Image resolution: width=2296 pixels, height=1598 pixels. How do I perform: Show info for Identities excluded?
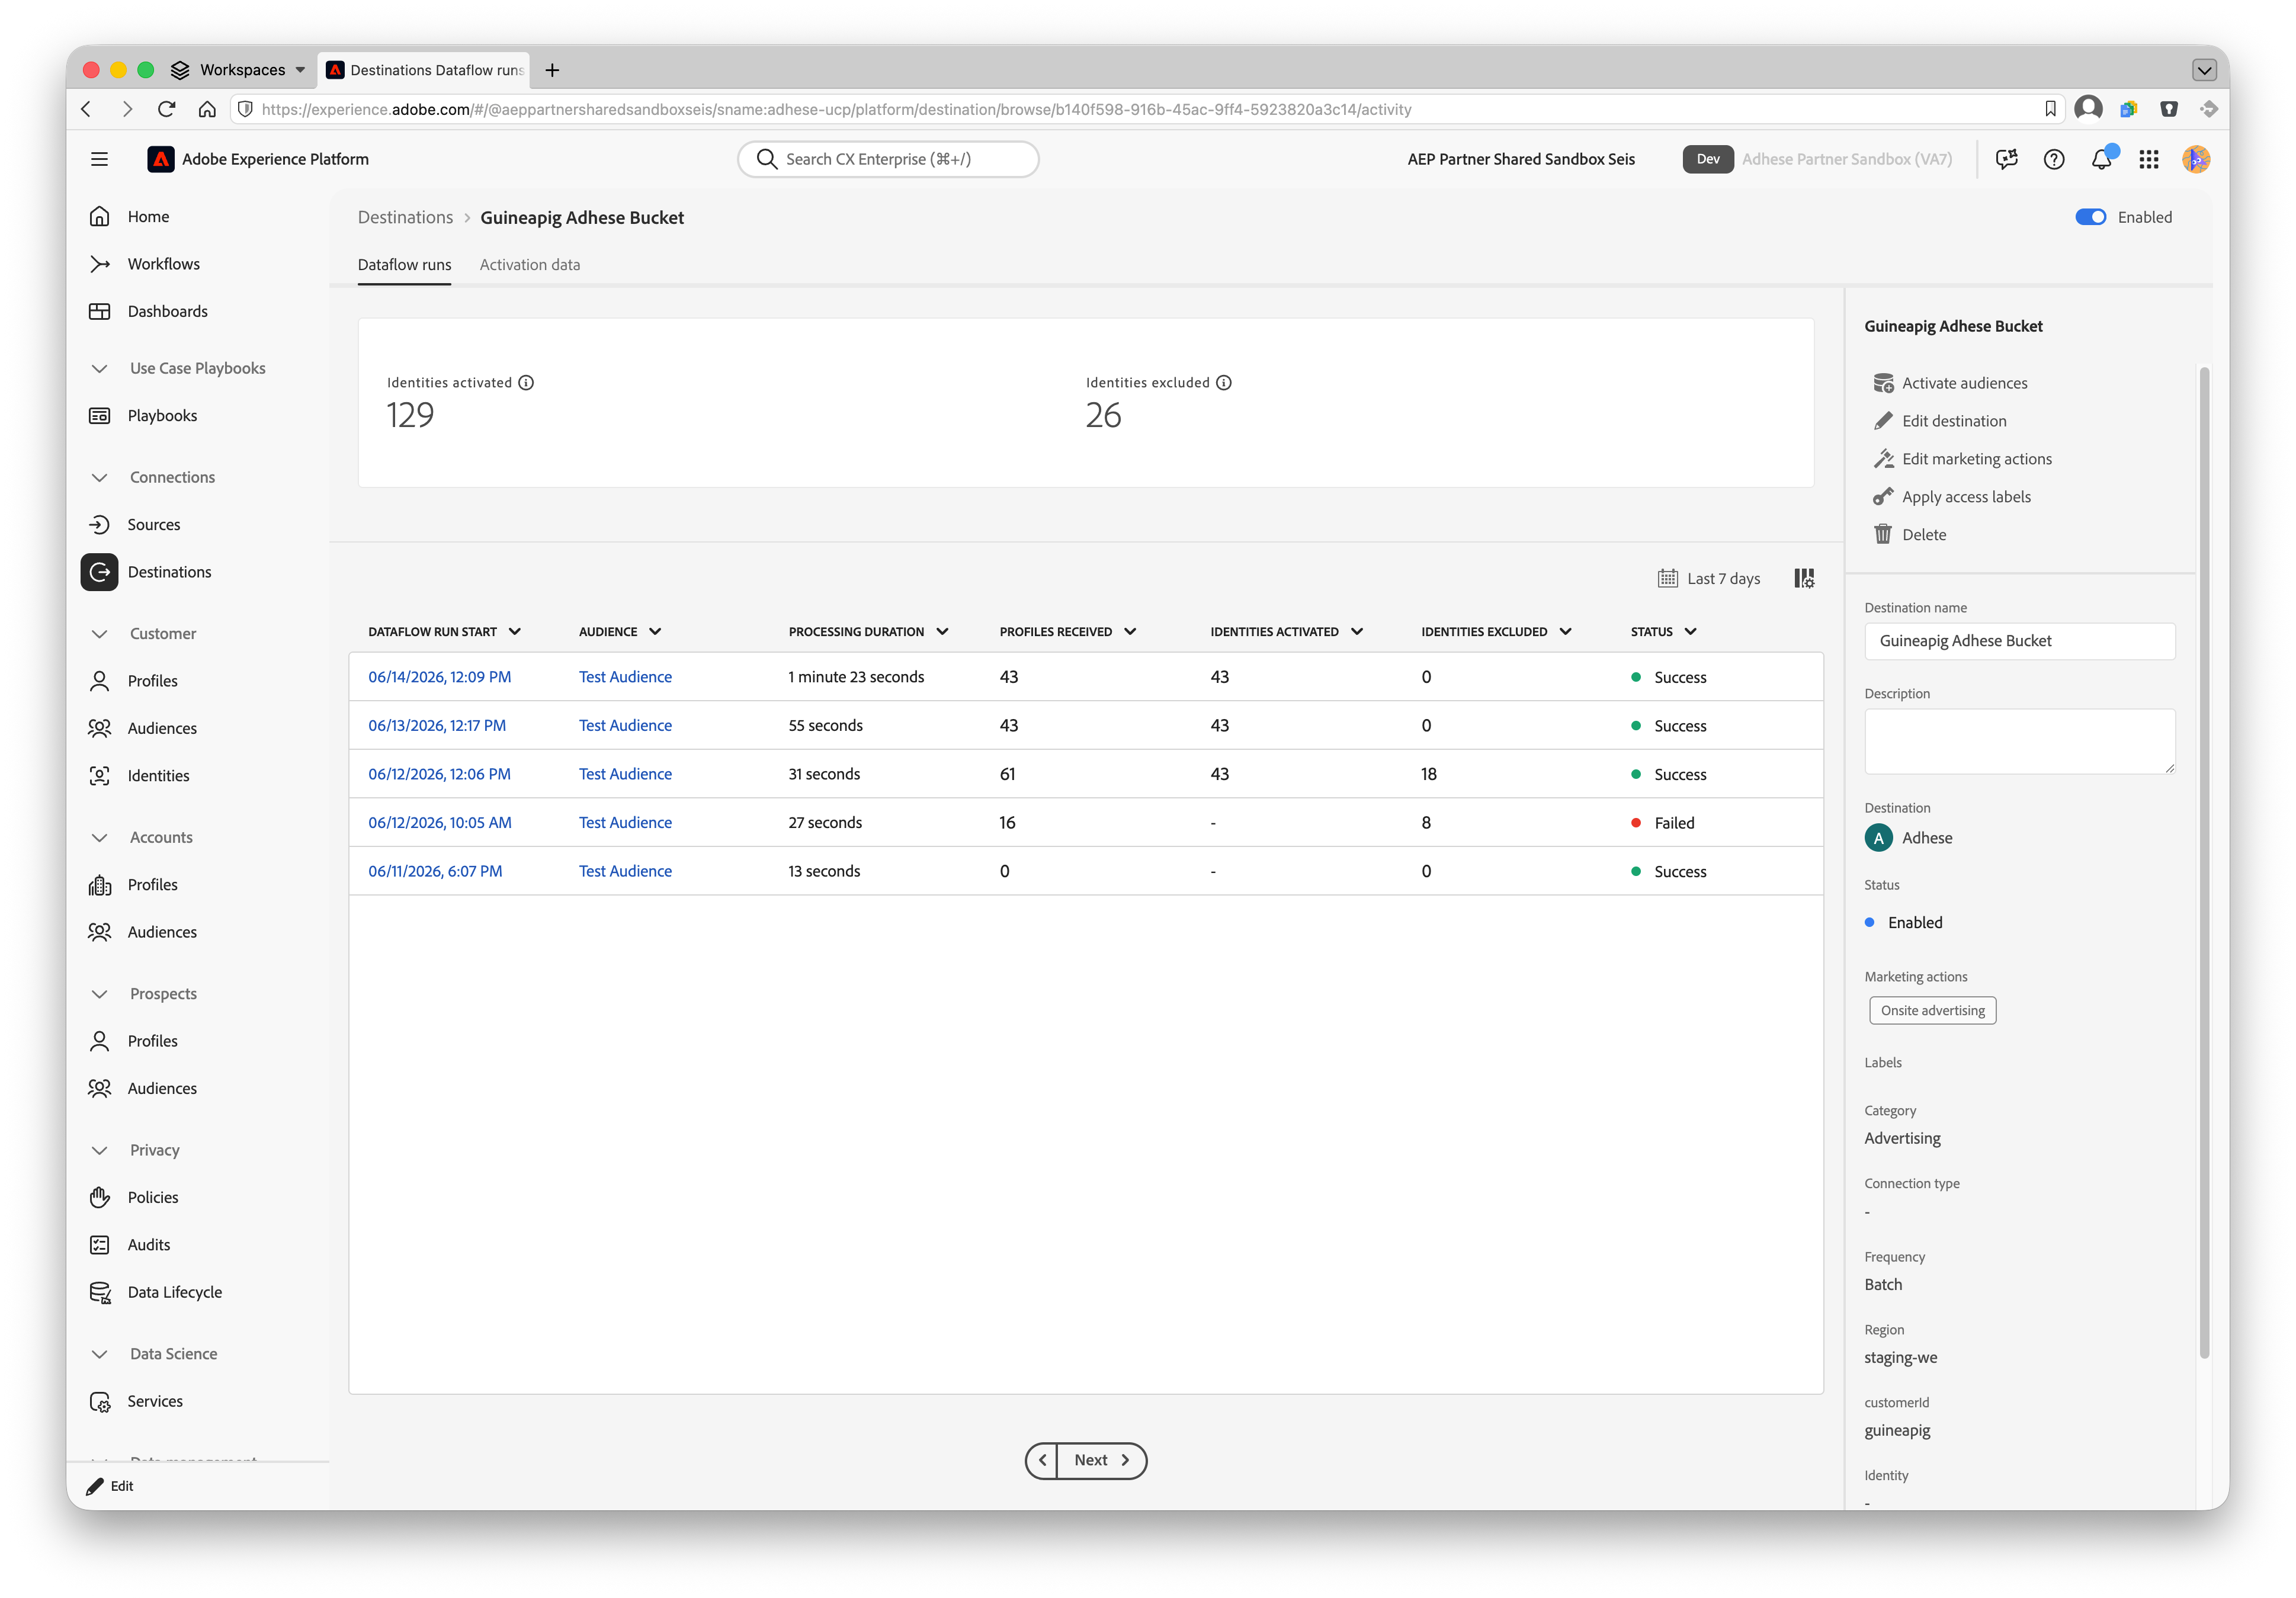[x=1224, y=382]
